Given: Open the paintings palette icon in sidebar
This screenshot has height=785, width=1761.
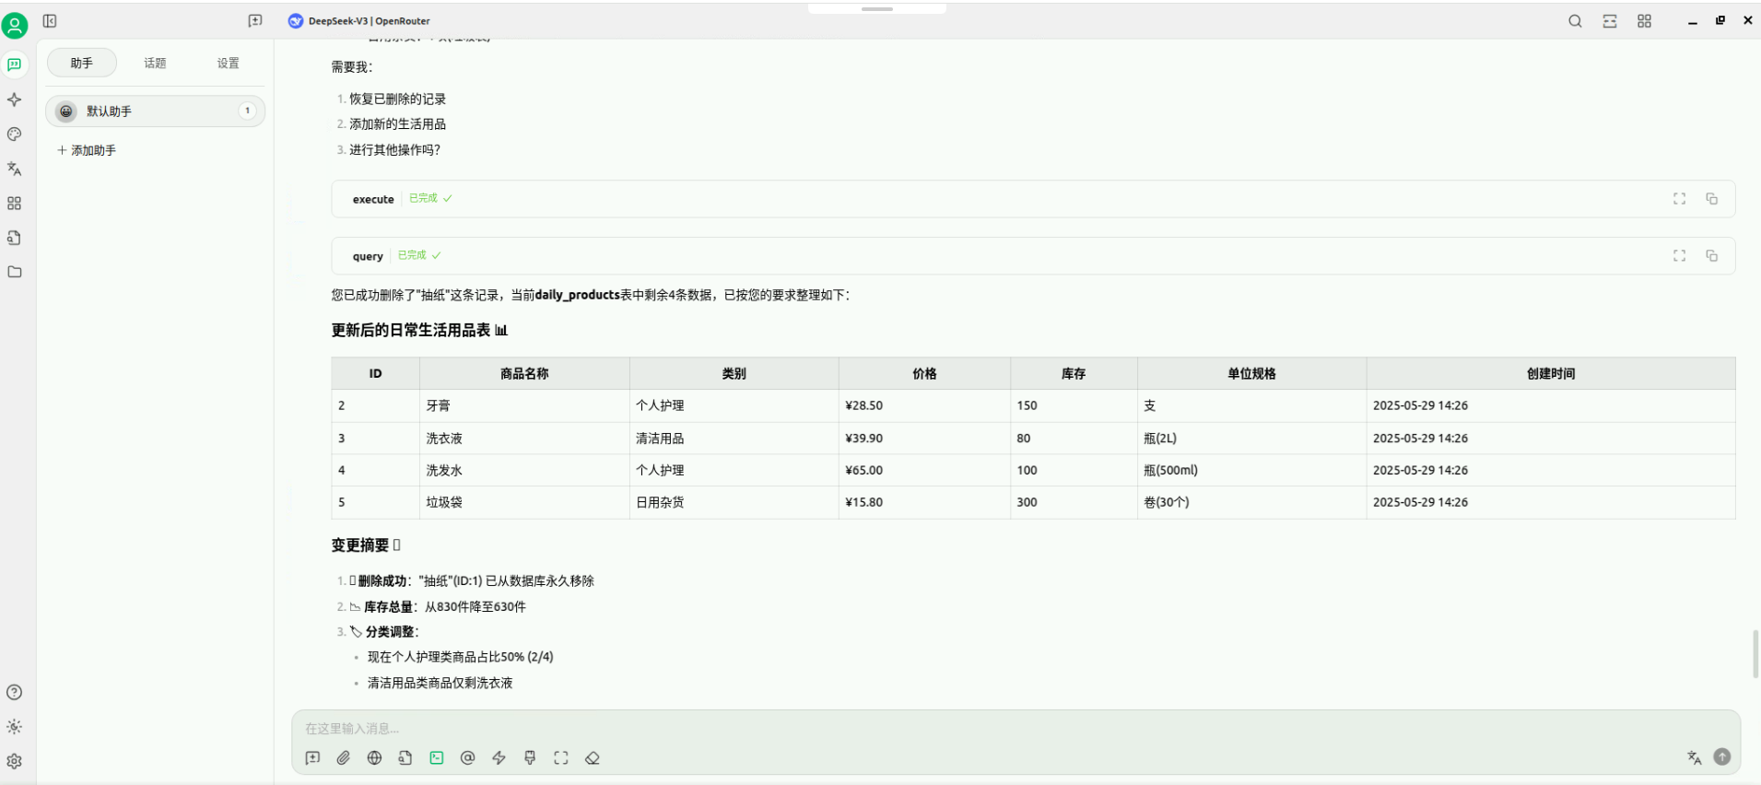Looking at the screenshot, I should pyautogui.click(x=15, y=135).
